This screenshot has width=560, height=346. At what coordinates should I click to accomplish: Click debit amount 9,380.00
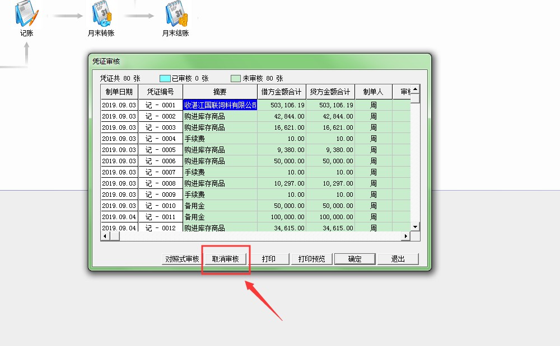click(282, 150)
